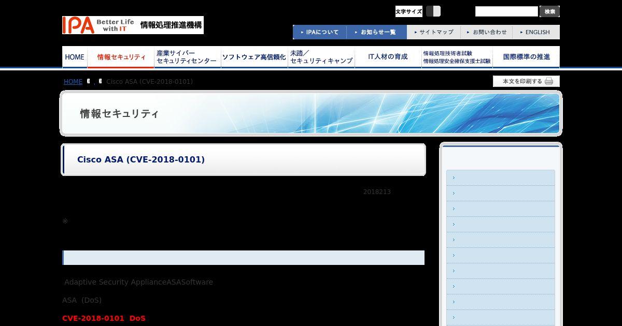This screenshot has height=326, width=622.
Task: Click the 情報セキュリティ banner heading
Action: pyautogui.click(x=119, y=114)
